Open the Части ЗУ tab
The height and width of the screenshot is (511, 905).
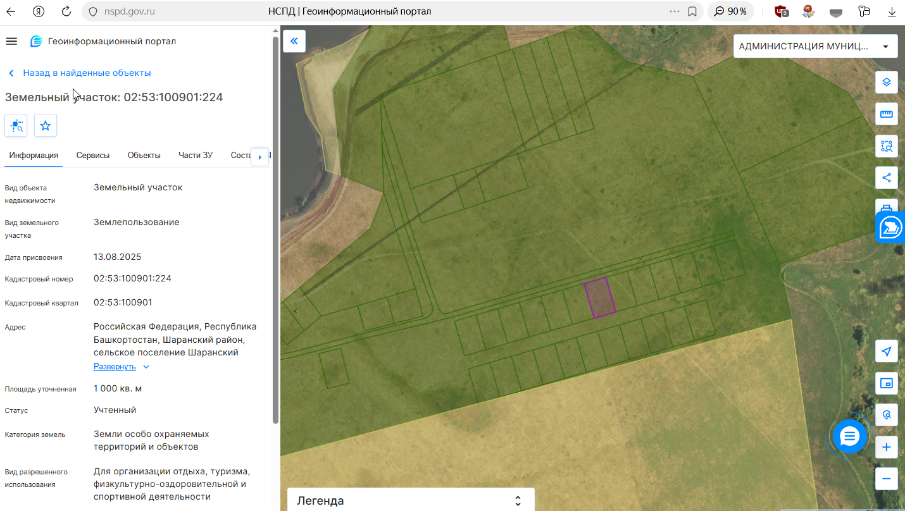[196, 156]
